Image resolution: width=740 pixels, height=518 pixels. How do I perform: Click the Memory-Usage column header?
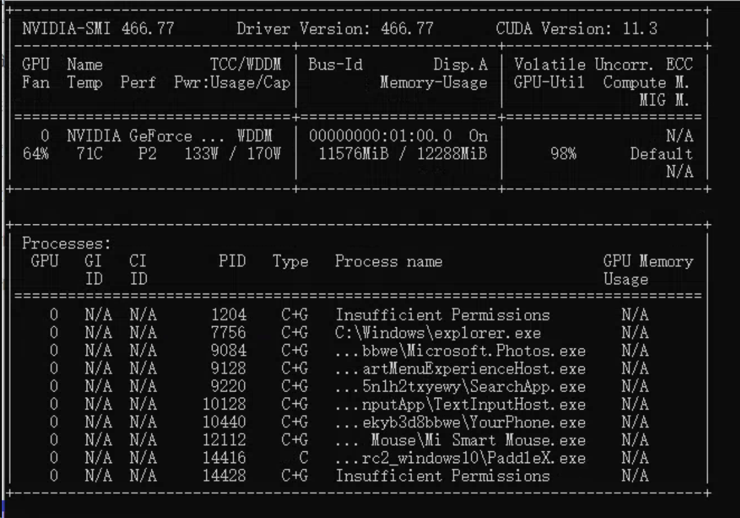pos(434,83)
